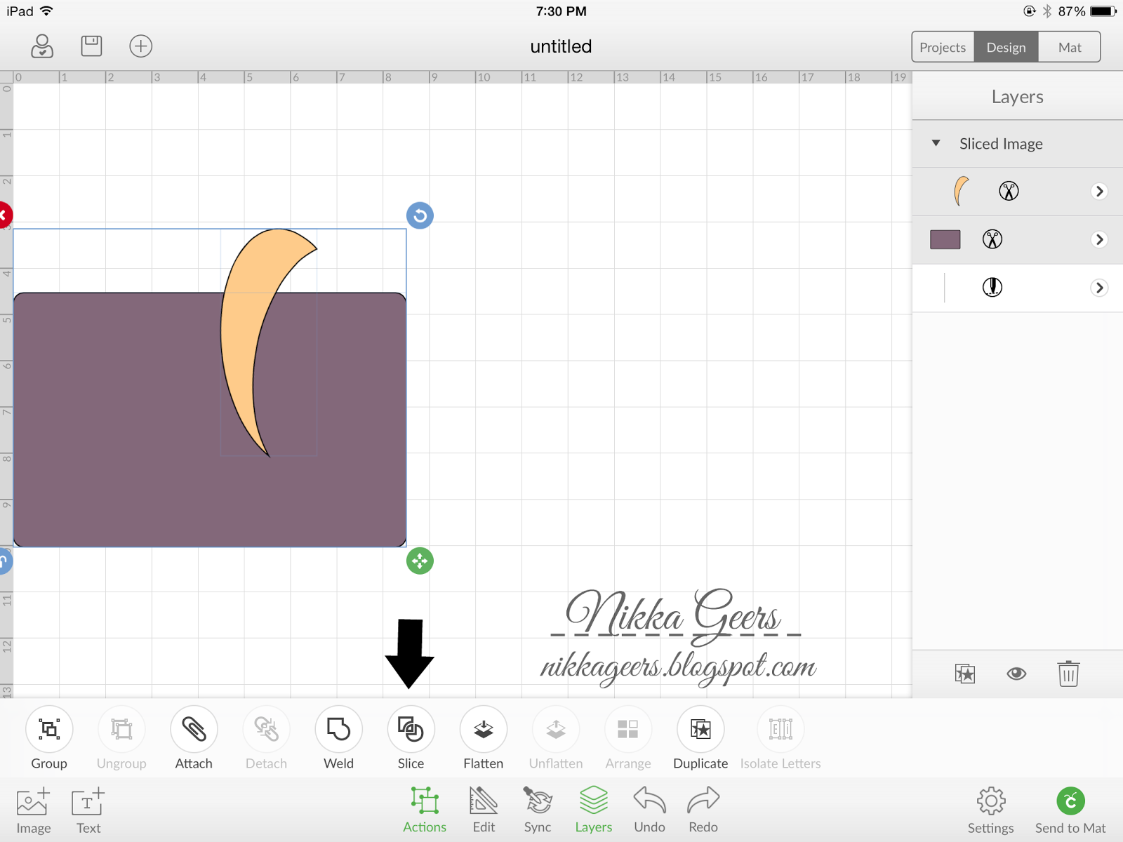Image resolution: width=1123 pixels, height=842 pixels.
Task: Tap the contour icon on the bottom sublayer
Action: (x=992, y=287)
